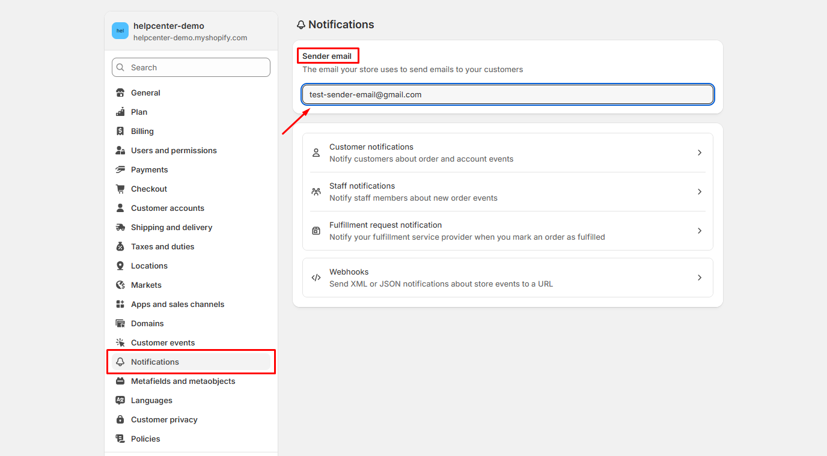827x456 pixels.
Task: Open Customer notifications section
Action: [371, 147]
